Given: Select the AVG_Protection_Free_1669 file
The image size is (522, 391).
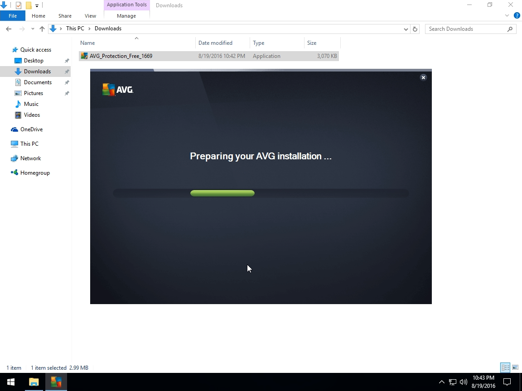Looking at the screenshot, I should click(209, 56).
